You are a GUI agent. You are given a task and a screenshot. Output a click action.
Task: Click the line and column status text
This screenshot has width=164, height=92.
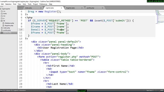(13, 90)
